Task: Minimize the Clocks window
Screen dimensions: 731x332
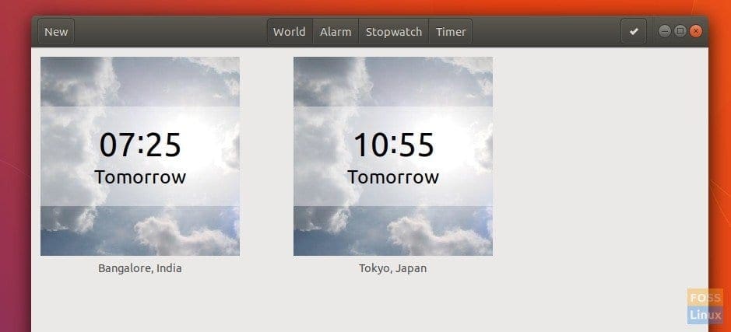Action: tap(665, 31)
